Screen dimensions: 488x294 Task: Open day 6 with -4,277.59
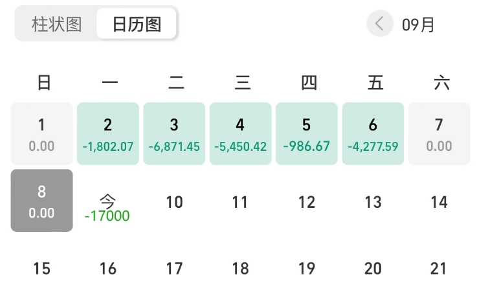(x=373, y=133)
